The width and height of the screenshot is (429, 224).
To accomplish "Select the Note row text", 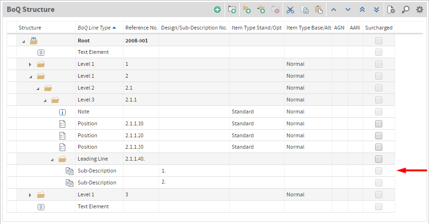I will point(83,112).
